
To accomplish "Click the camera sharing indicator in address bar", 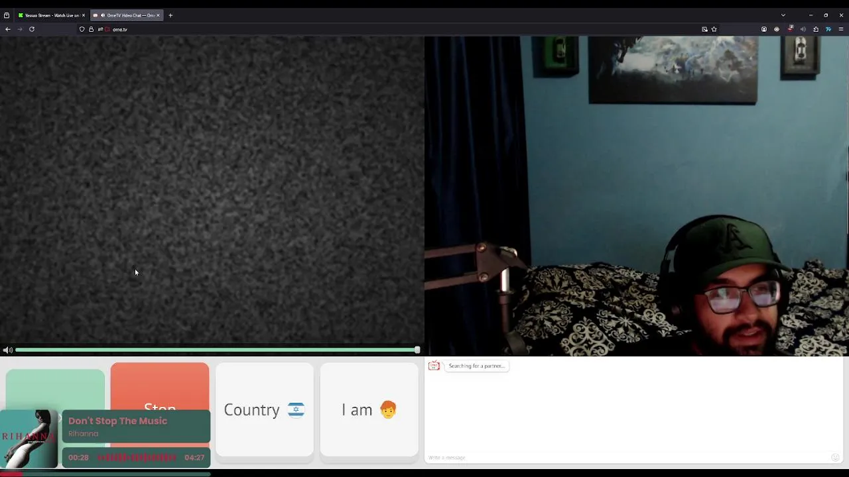I will (x=107, y=29).
